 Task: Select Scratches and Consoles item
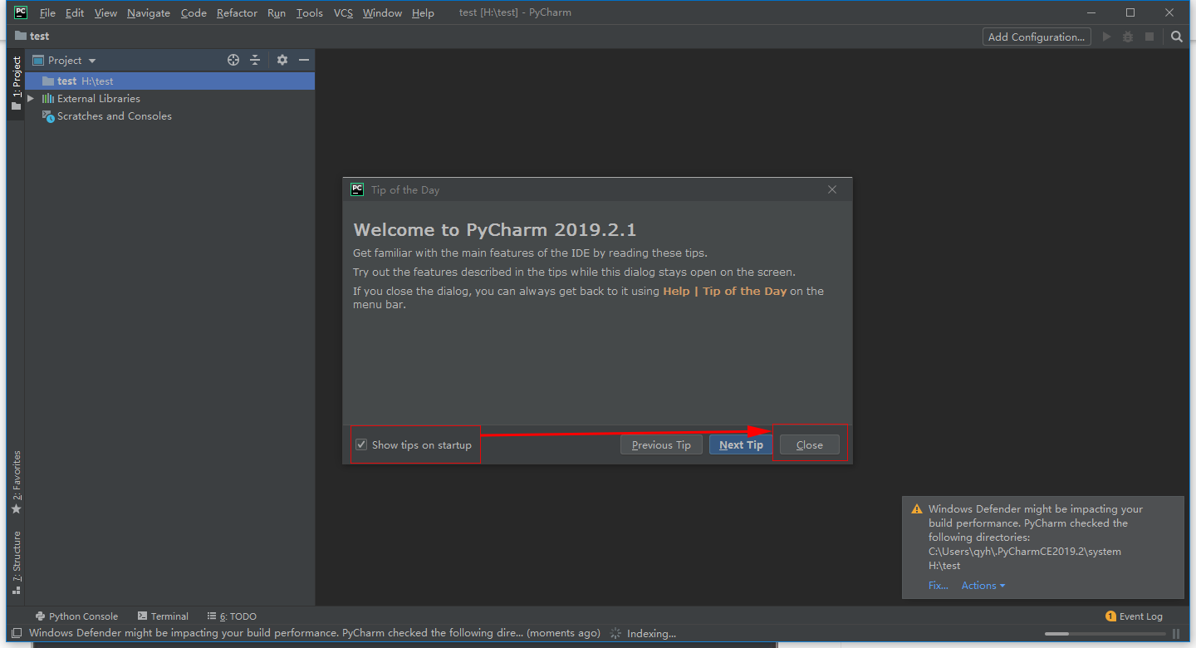114,116
